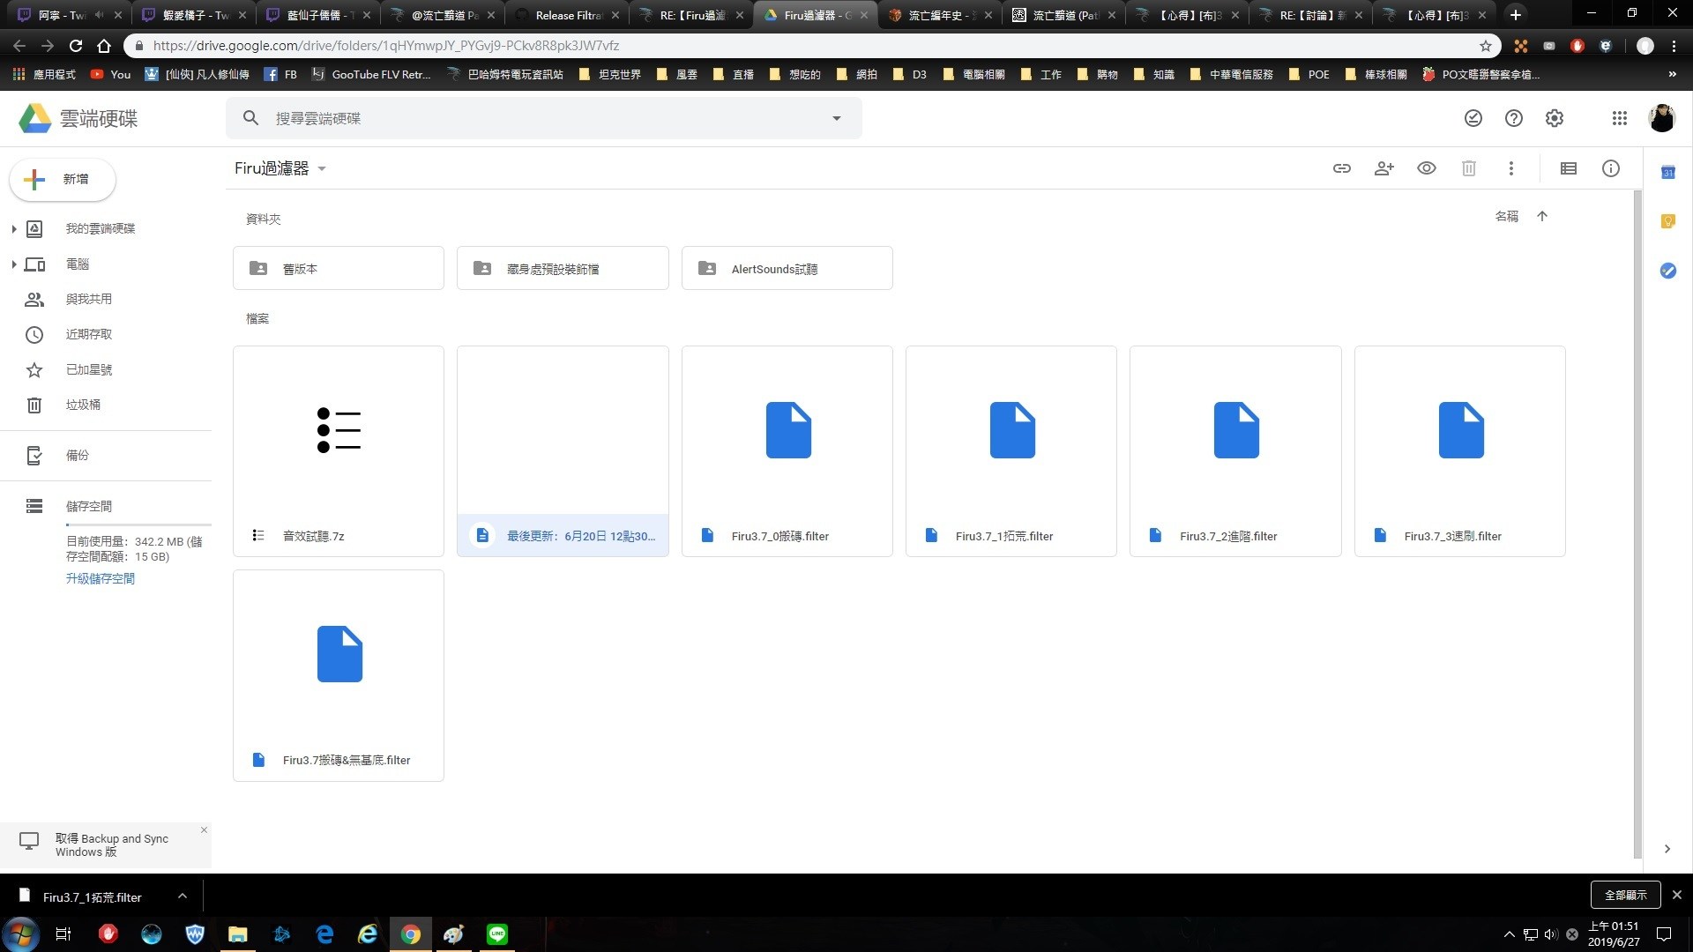Screen dimensions: 1693x952
Task: Click the 新增 button
Action: point(63,179)
